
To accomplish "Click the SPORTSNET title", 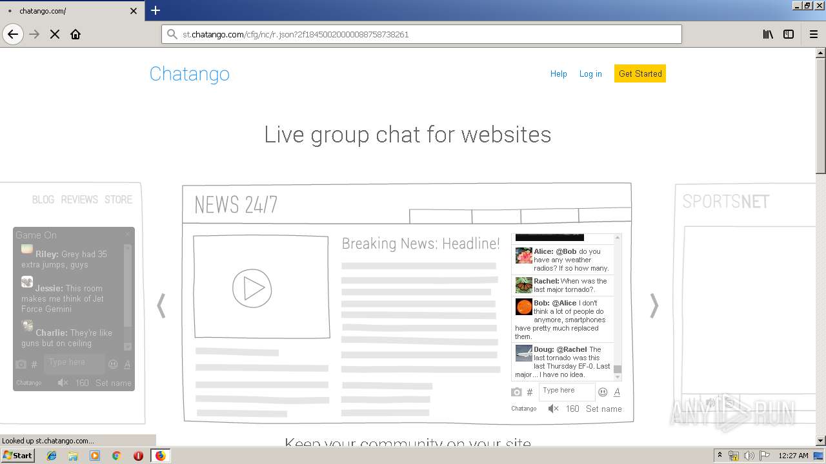I will click(726, 202).
